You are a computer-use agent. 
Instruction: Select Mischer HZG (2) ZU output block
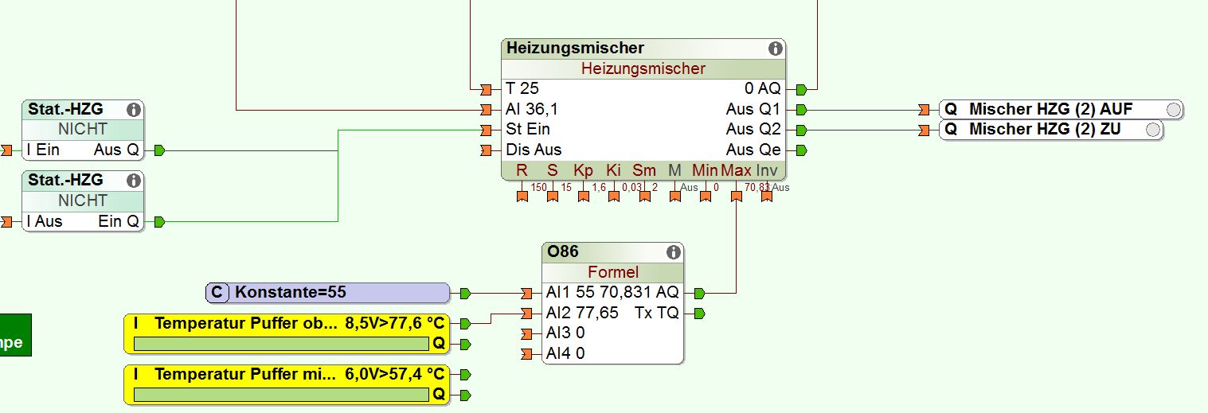point(1051,130)
